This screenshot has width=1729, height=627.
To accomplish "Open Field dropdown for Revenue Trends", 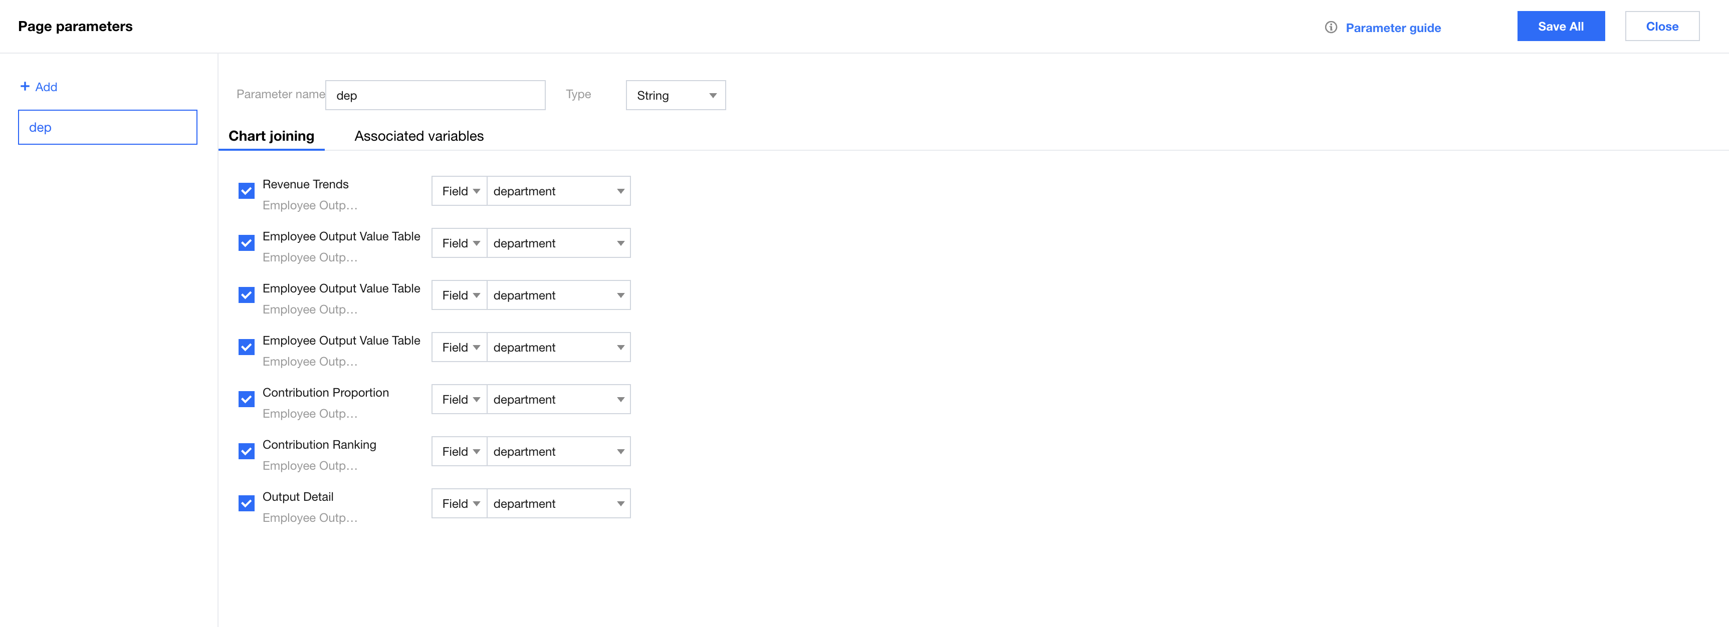I will (460, 191).
